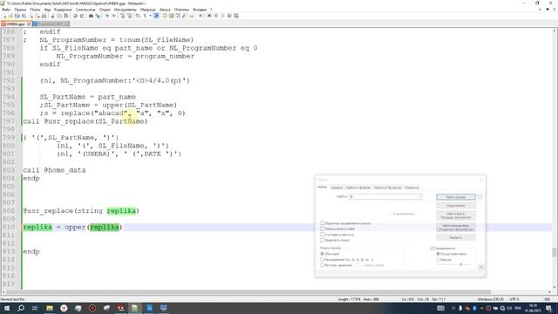558x314 pixels.
Task: Save recorded macro toolbar icon
Action: [236, 16]
